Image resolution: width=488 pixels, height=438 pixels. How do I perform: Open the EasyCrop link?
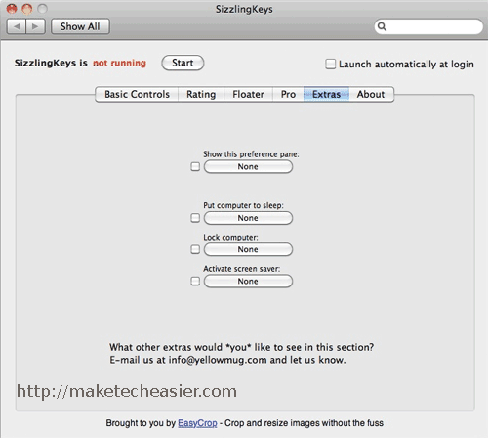tap(197, 423)
